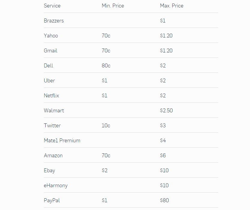Click the Mate1 Premium service name

(x=62, y=140)
